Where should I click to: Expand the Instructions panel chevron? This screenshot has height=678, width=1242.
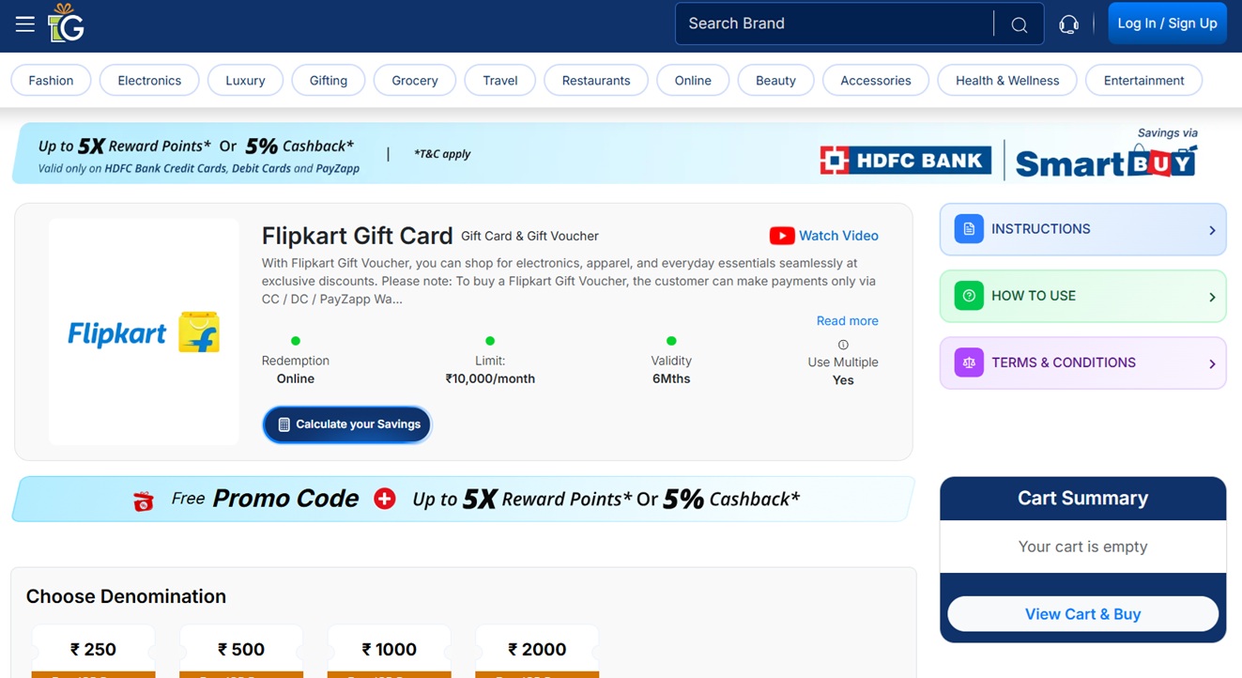(x=1212, y=230)
